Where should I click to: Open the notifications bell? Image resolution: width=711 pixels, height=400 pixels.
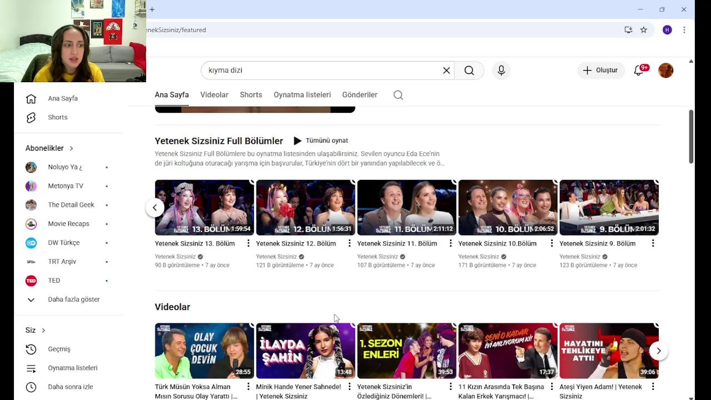pos(639,71)
